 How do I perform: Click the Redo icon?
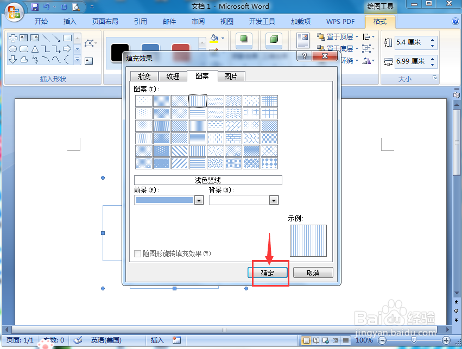(64, 7)
